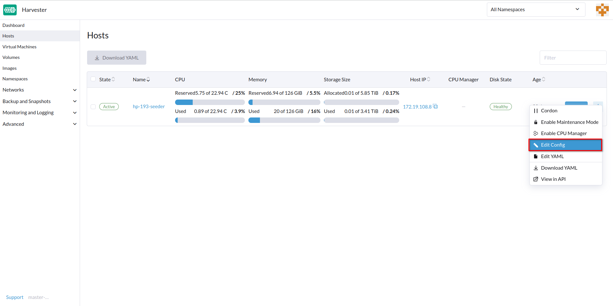
Task: Click the Download YAML button
Action: point(117,58)
